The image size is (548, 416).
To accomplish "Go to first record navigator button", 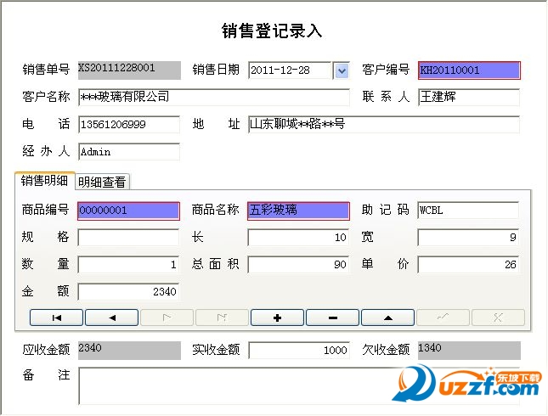I will click(56, 318).
